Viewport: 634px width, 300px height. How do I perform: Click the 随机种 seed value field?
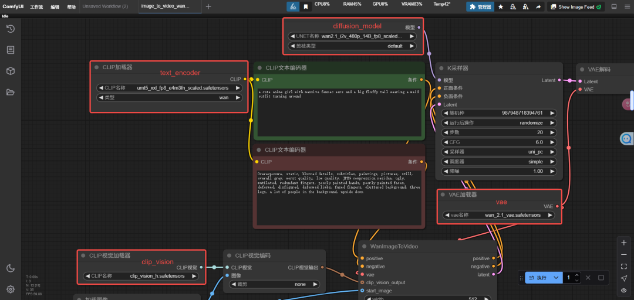click(x=498, y=113)
